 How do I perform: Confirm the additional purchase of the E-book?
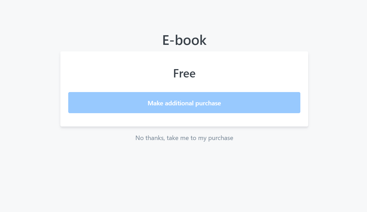184,102
